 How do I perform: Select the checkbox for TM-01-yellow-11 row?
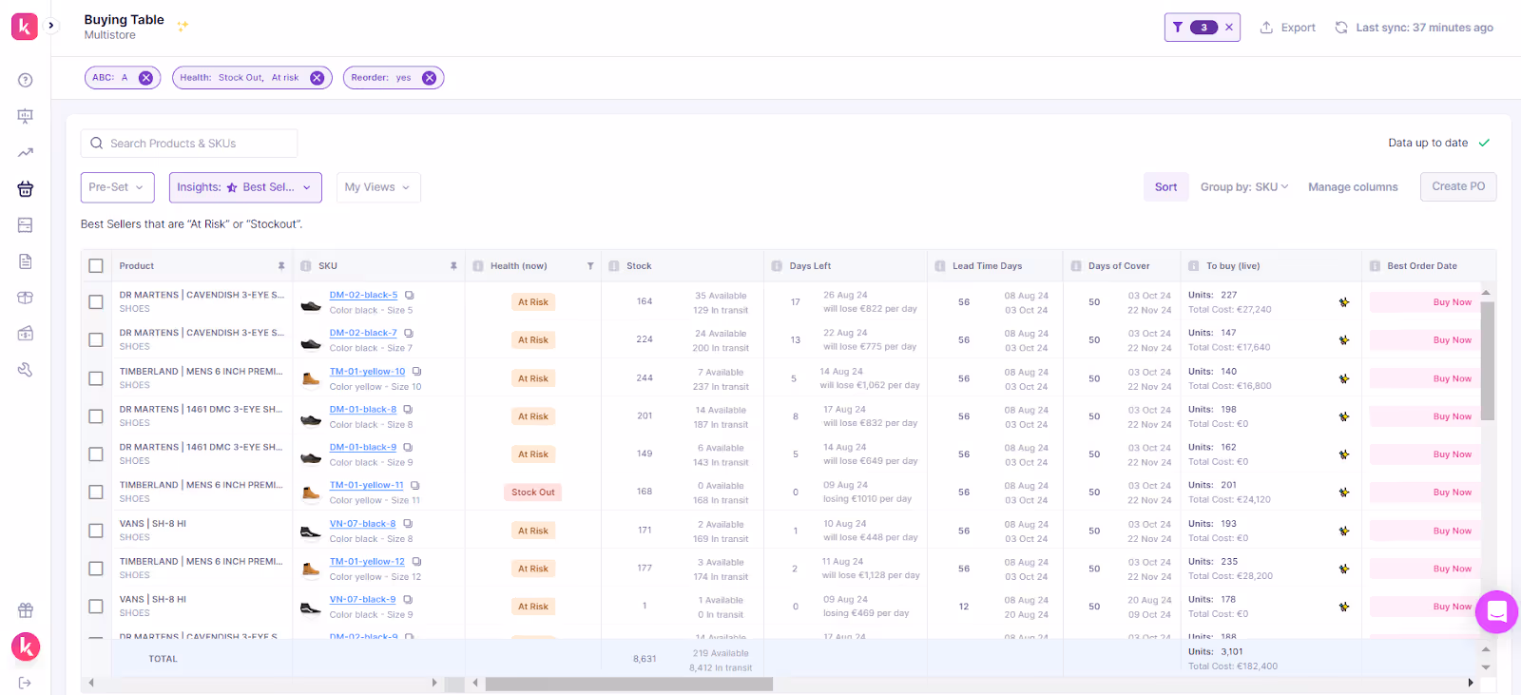click(x=96, y=492)
